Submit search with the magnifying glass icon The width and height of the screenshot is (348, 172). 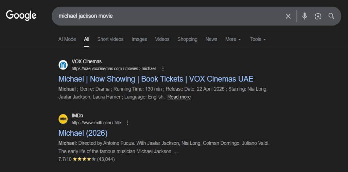331,16
